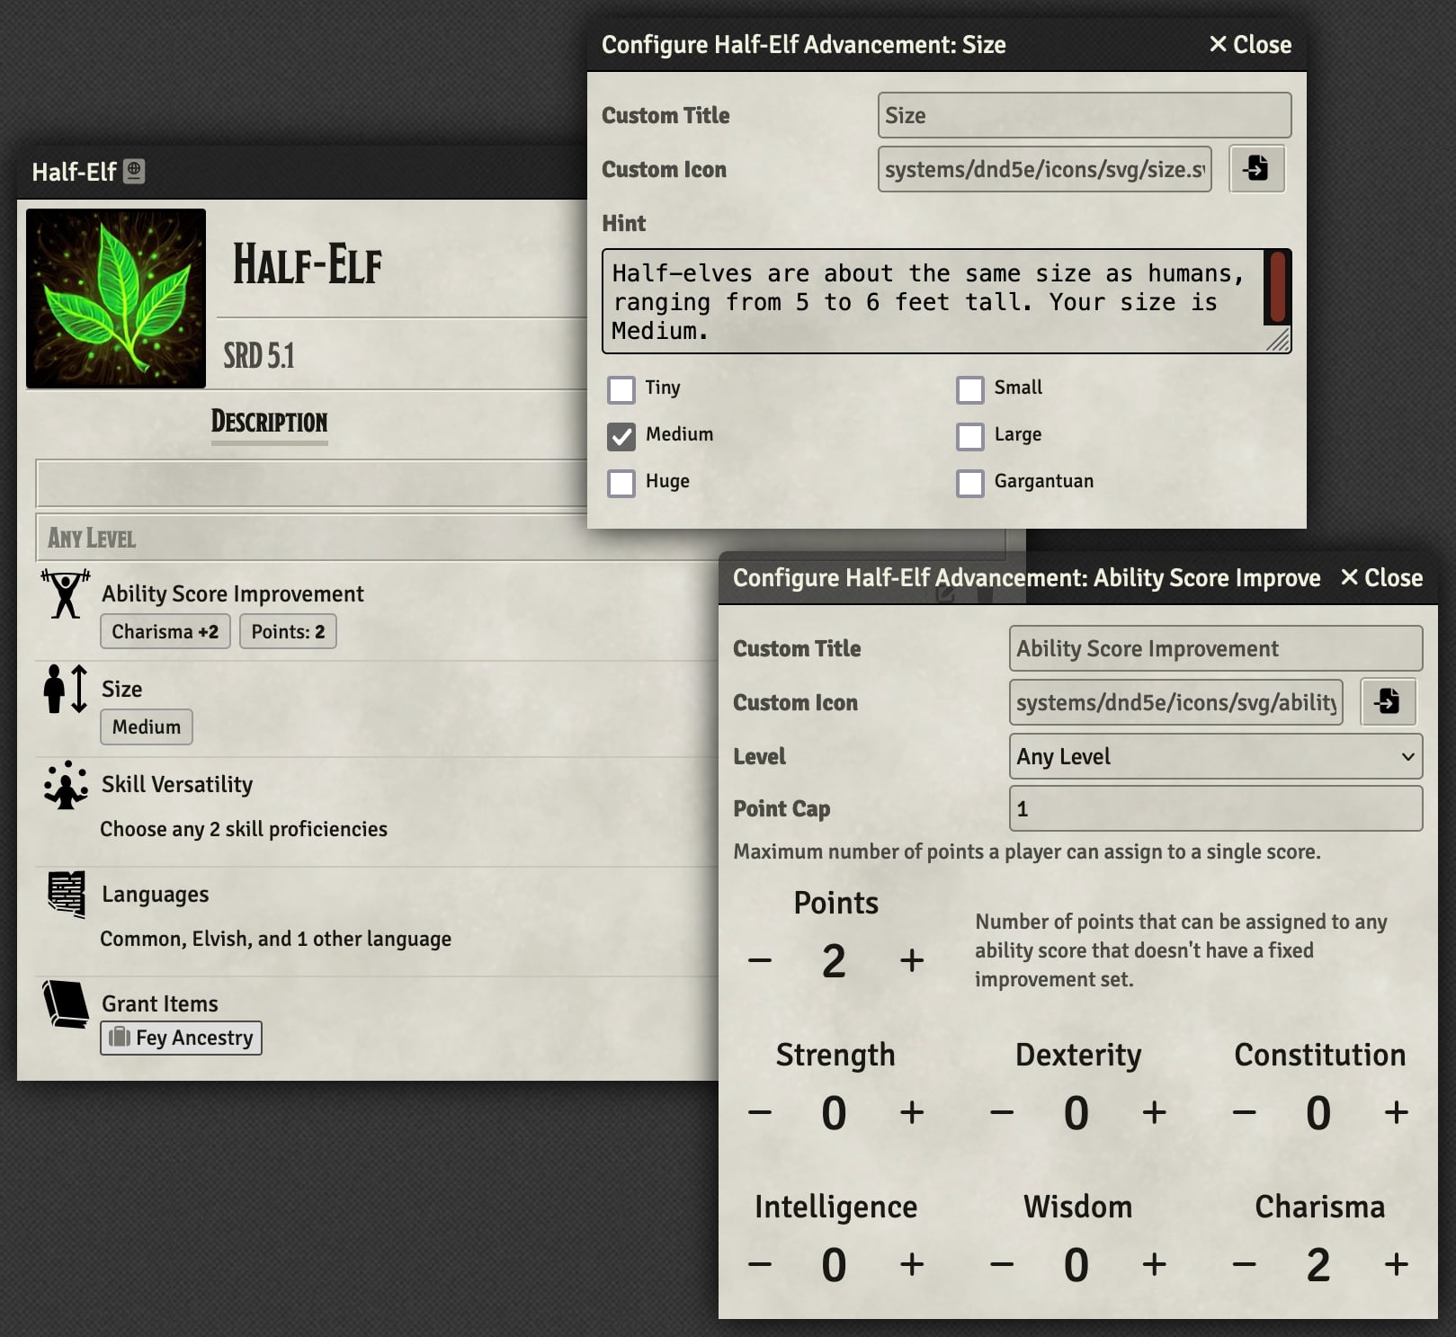Screen dimensions: 1456x1337
Task: Close the Size advancement configuration window
Action: point(1250,44)
